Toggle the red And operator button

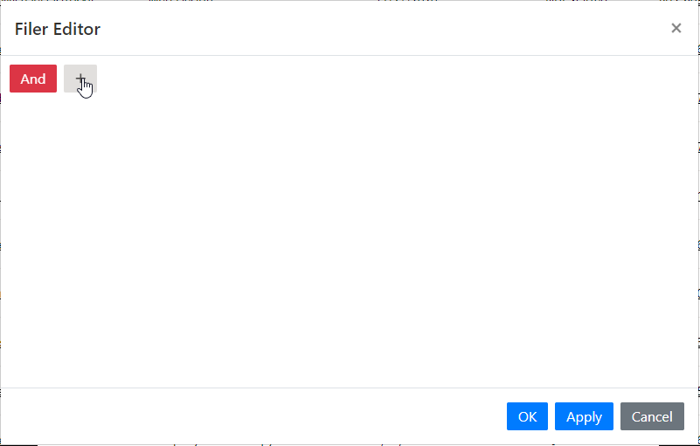point(33,79)
